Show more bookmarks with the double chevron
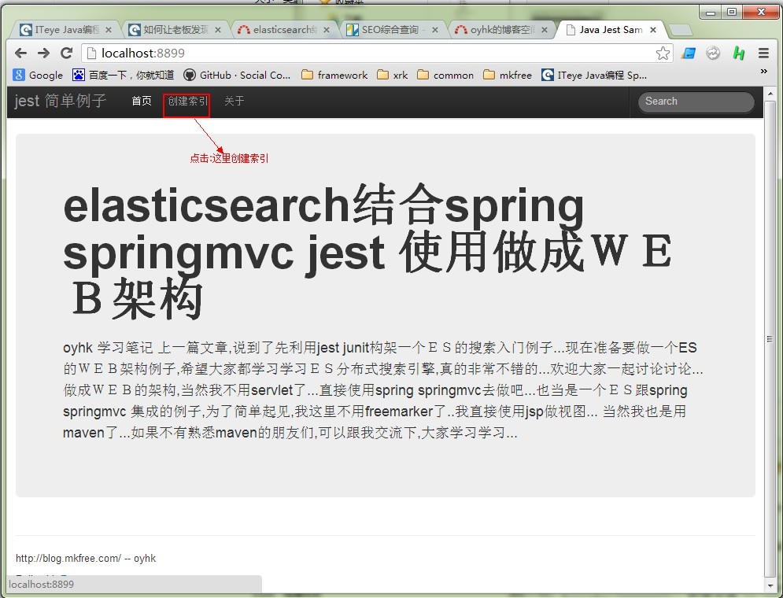Image resolution: width=783 pixels, height=598 pixels. click(763, 72)
